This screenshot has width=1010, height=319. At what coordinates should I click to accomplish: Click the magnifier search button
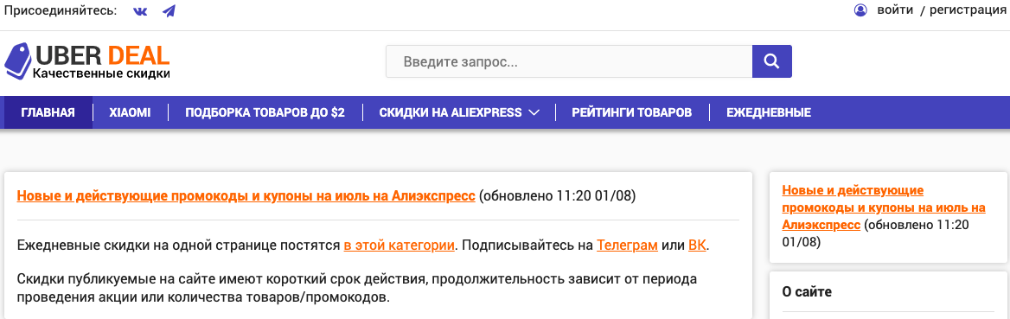[x=771, y=61]
